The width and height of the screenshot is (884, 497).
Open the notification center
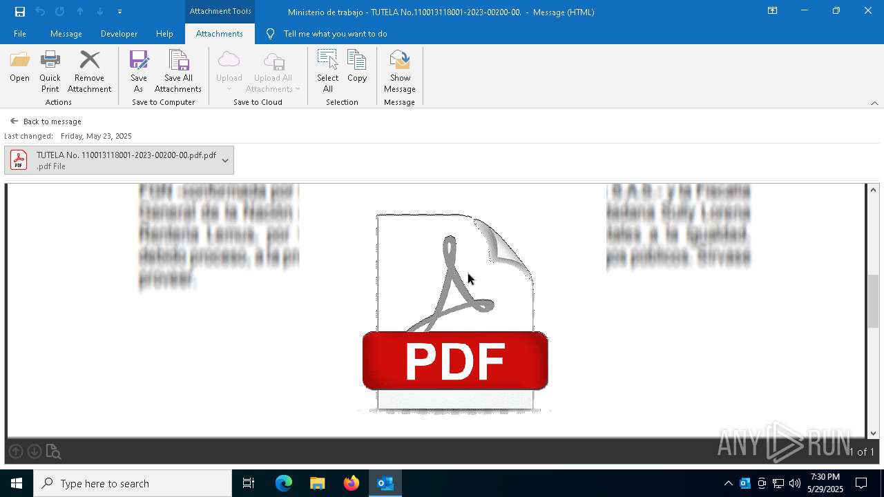click(861, 483)
